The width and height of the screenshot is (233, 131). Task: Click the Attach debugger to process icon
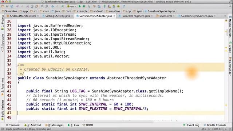point(89,6)
